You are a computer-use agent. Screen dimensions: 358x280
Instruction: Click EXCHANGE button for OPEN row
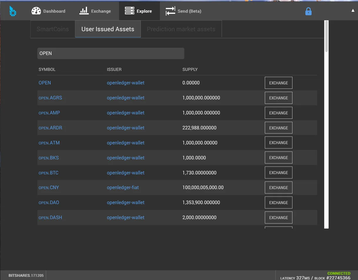279,83
